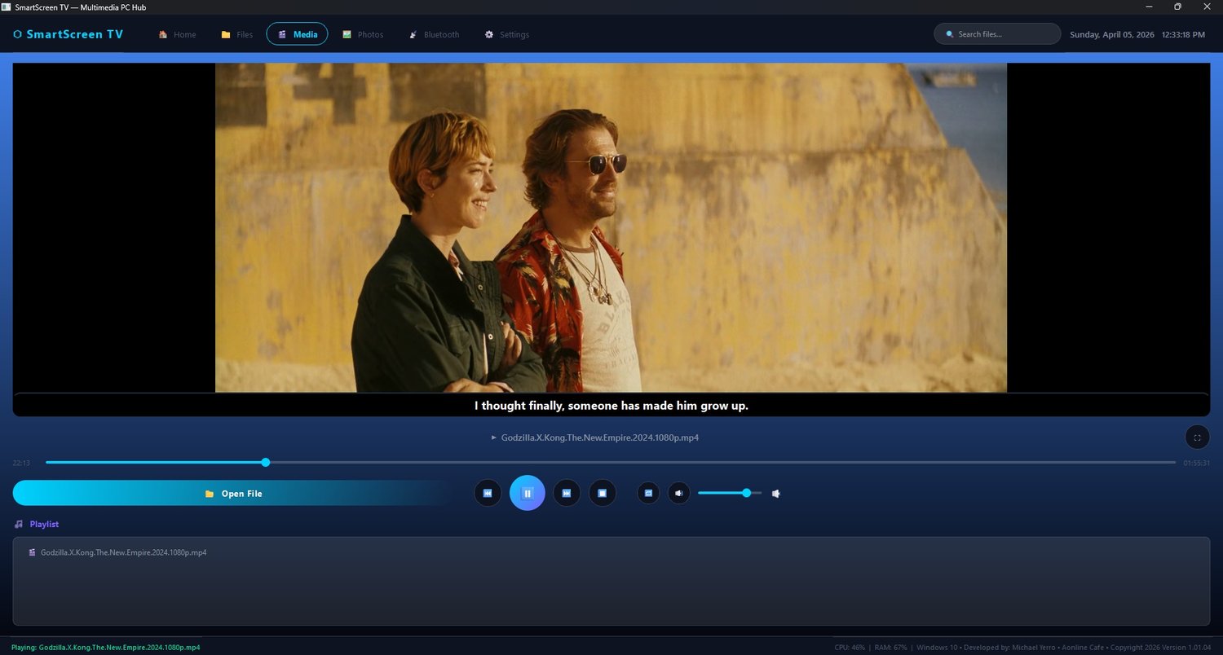Switch to the Files tab
This screenshot has width=1223, height=655.
click(236, 34)
